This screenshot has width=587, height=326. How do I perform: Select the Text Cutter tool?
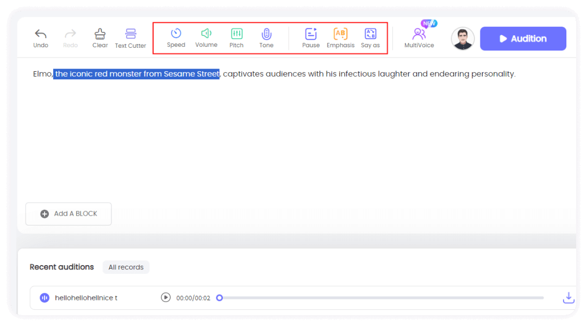[x=130, y=34]
